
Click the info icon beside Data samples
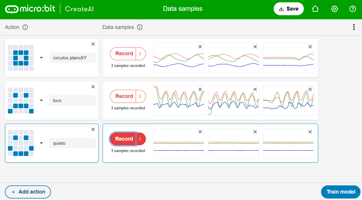(x=140, y=27)
